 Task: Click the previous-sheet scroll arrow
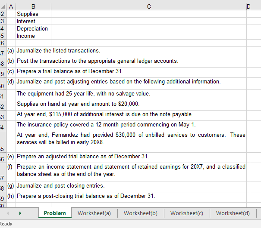[x=8, y=213]
